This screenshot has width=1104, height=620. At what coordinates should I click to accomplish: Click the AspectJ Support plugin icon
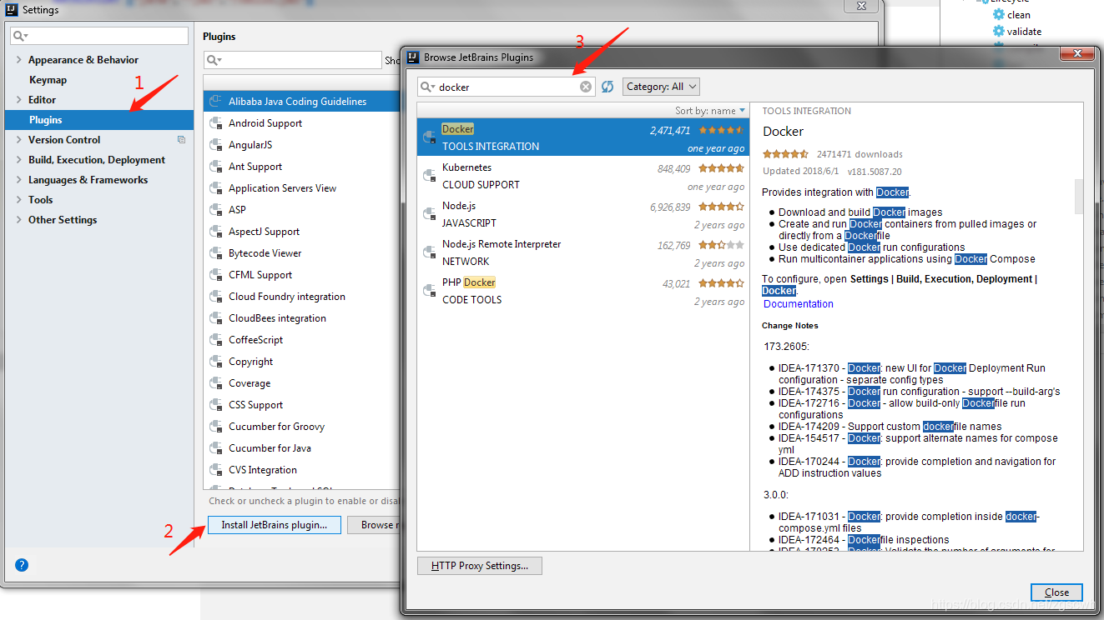[x=215, y=232]
